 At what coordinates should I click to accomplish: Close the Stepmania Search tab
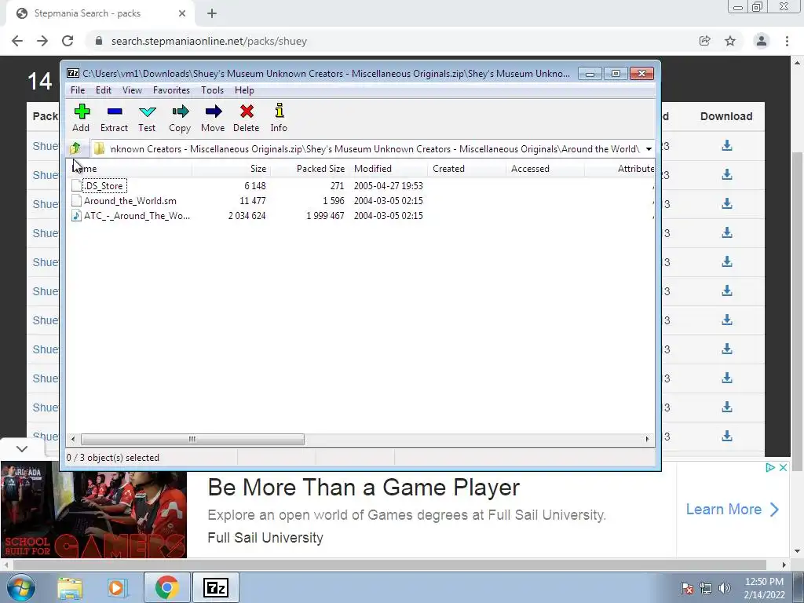(x=182, y=14)
